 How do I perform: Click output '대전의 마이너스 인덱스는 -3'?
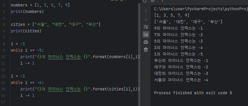[x=181, y=73]
